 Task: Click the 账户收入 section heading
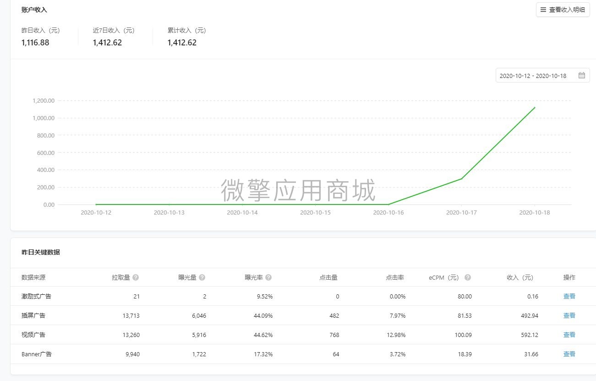coord(34,10)
